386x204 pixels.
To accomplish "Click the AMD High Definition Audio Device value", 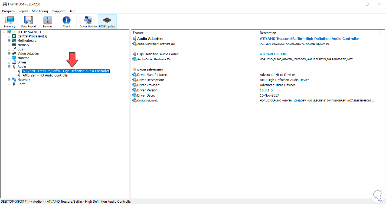I will click(284, 80).
